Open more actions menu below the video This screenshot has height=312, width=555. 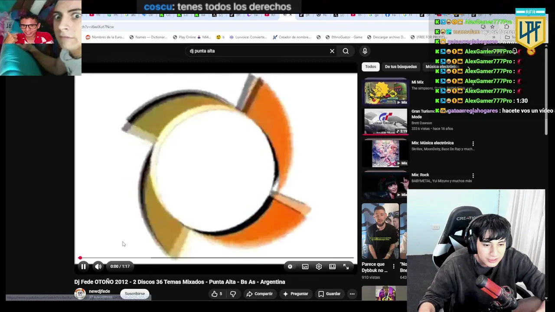click(x=352, y=294)
